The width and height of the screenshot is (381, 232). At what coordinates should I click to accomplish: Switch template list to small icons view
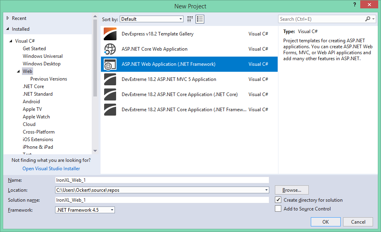click(x=190, y=19)
